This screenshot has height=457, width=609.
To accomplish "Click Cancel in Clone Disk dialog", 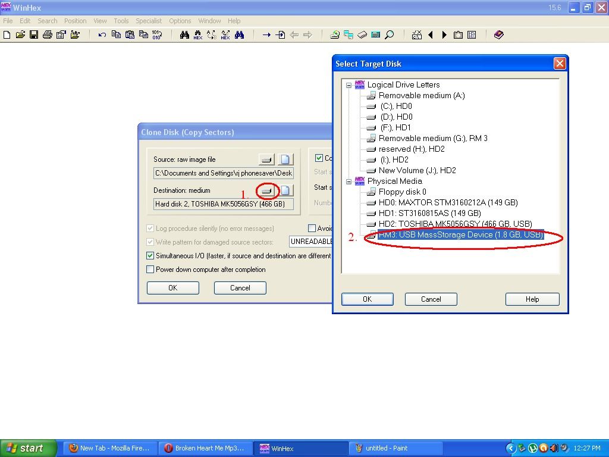I will (240, 288).
